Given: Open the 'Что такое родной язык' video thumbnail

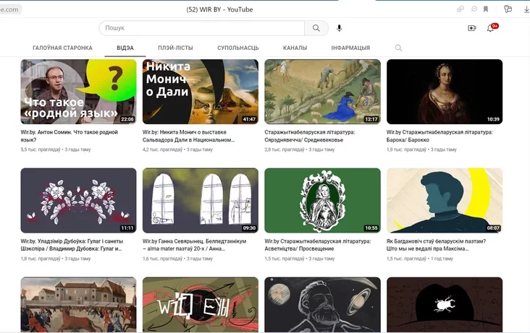Looking at the screenshot, I should click(x=78, y=92).
